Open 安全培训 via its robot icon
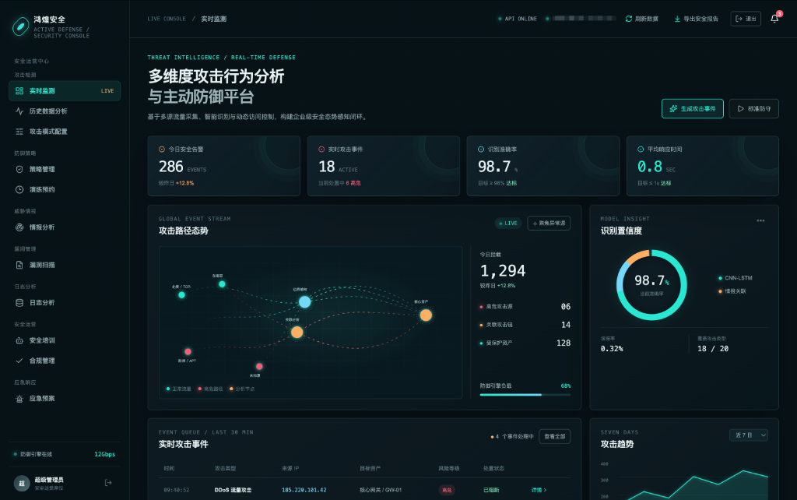The width and height of the screenshot is (797, 500). click(x=19, y=340)
